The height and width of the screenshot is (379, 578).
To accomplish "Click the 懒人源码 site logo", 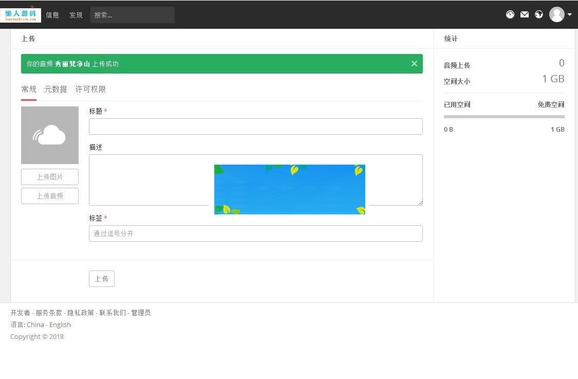I will tap(21, 14).
